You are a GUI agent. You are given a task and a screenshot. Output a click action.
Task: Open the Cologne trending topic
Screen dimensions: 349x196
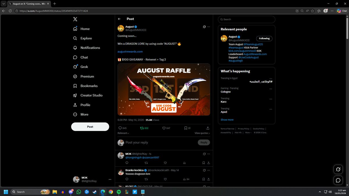click(x=226, y=92)
